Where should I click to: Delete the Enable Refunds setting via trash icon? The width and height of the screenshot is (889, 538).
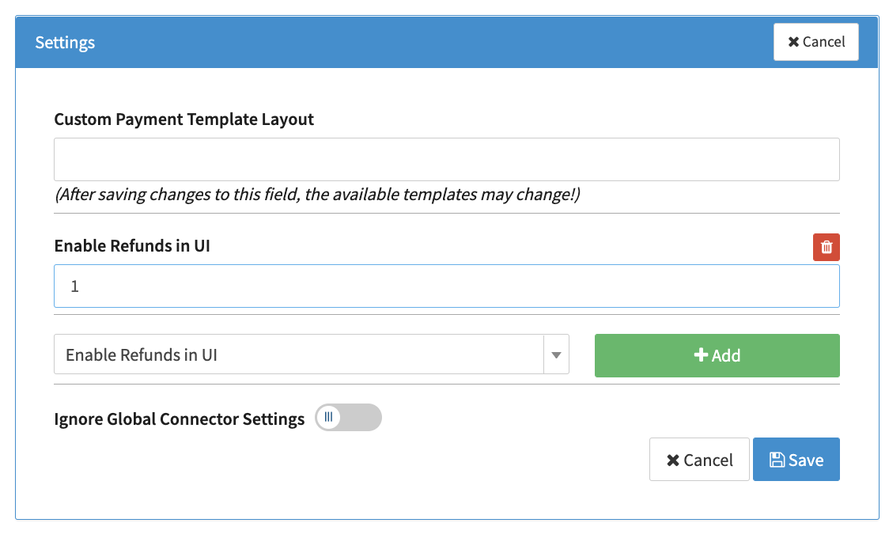[826, 248]
